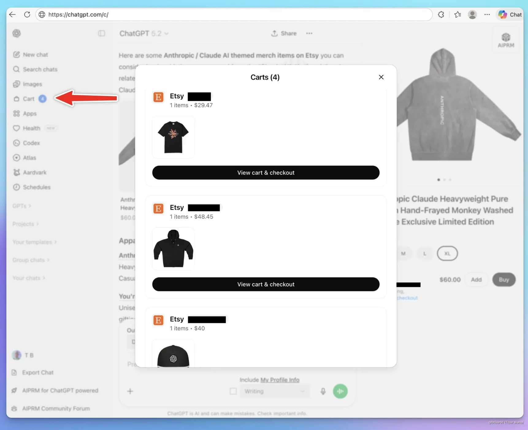Open checkout for the $48.45 Etsy cart
The width and height of the screenshot is (528, 430).
pyautogui.click(x=266, y=284)
